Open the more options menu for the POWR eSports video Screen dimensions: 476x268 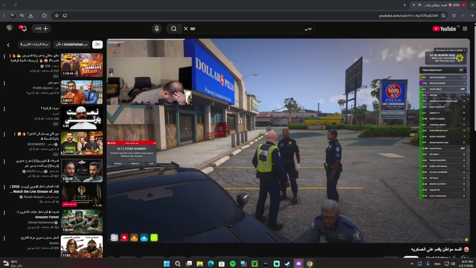[4, 83]
